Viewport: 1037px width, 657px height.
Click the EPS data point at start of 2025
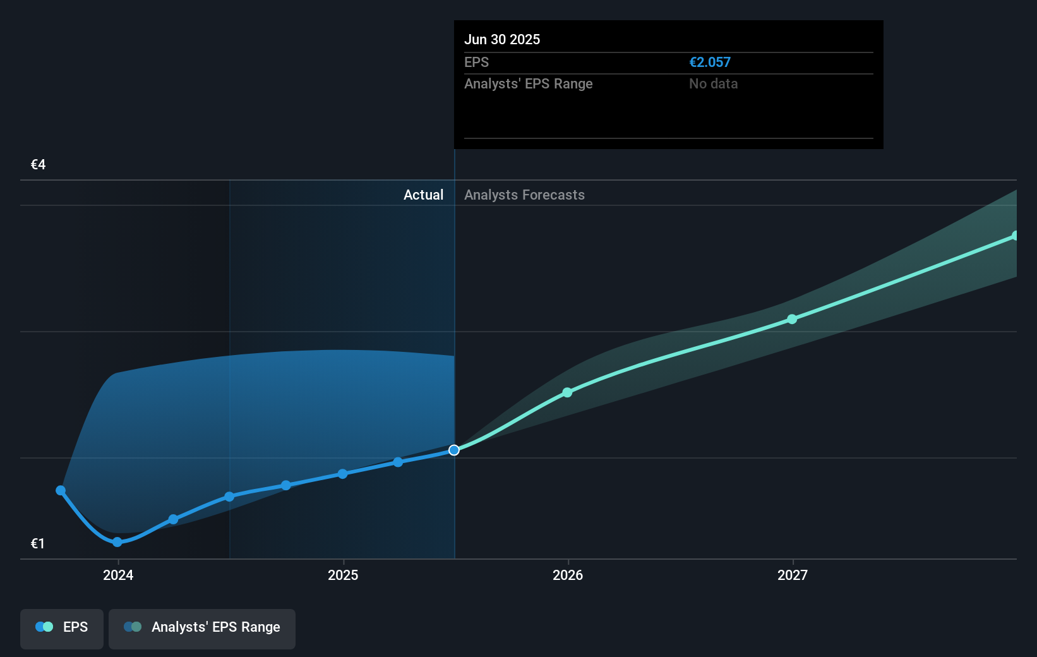point(342,474)
